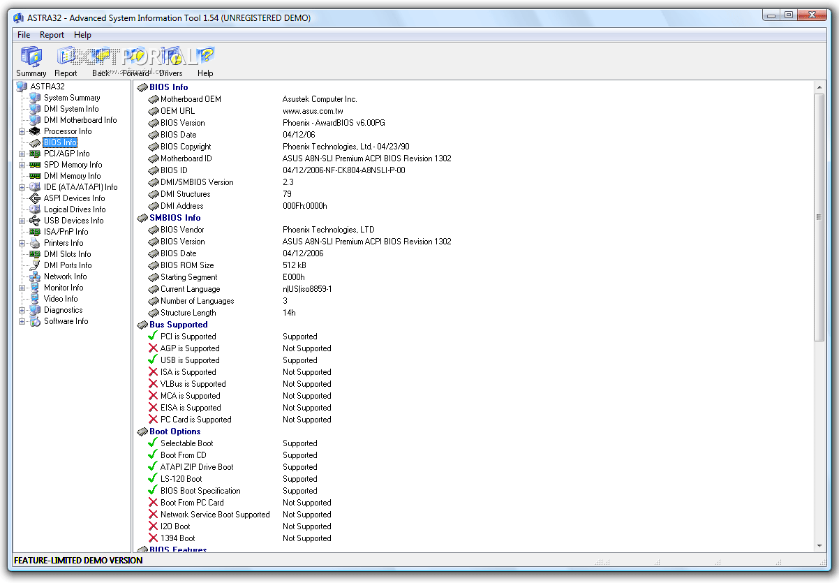Viewport: 839px width, 583px height.
Task: Select System Summary in the tree
Action: tap(72, 98)
